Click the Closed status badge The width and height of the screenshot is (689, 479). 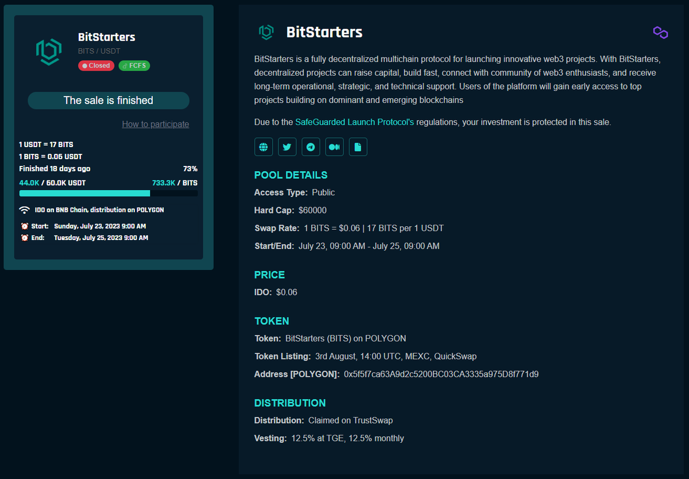(96, 65)
